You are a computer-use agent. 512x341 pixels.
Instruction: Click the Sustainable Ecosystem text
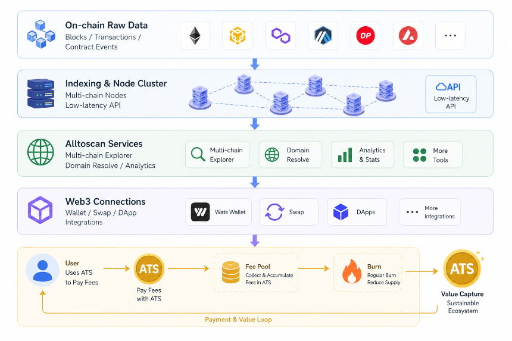click(x=463, y=307)
